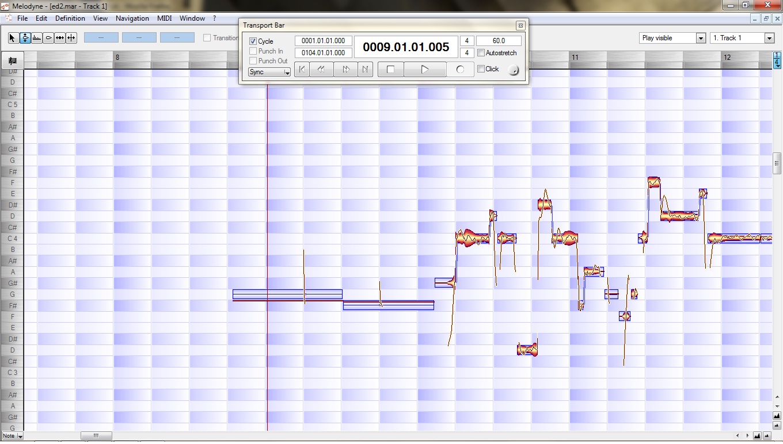This screenshot has height=444, width=783.
Task: Open the Definition menu
Action: 70,18
